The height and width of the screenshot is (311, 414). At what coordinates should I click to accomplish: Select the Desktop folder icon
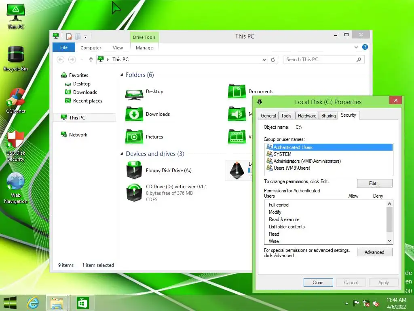point(134,94)
